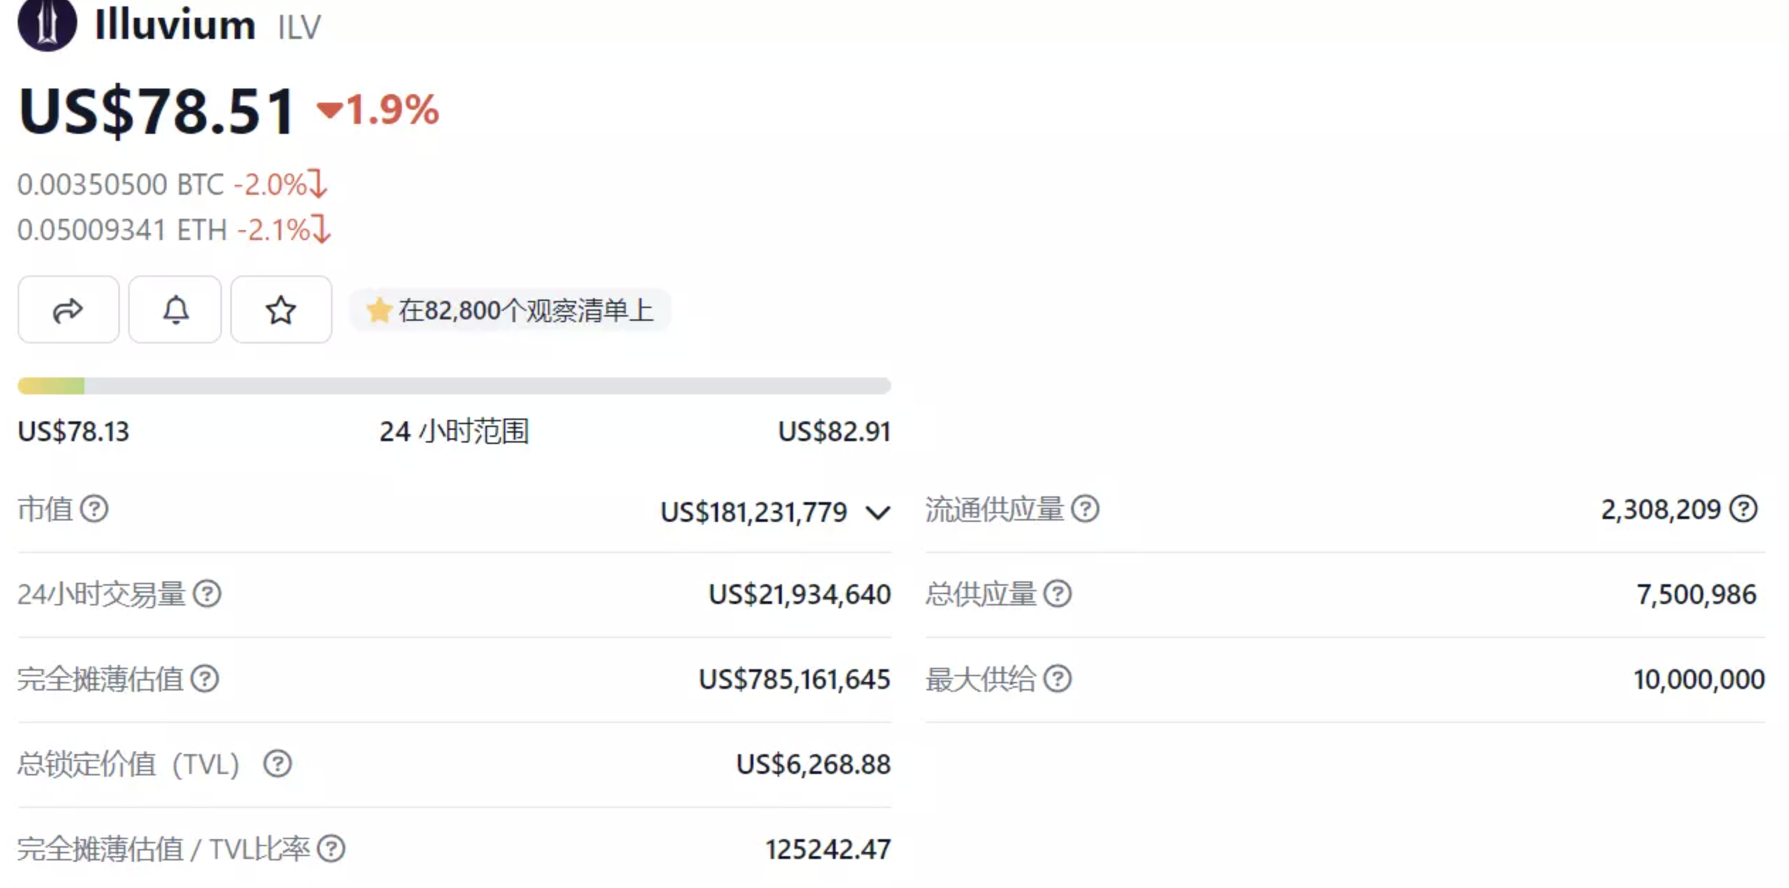Image resolution: width=1789 pixels, height=888 pixels.
Task: Click the 完全摊薄估值/TVL比率 help icon
Action: click(330, 847)
